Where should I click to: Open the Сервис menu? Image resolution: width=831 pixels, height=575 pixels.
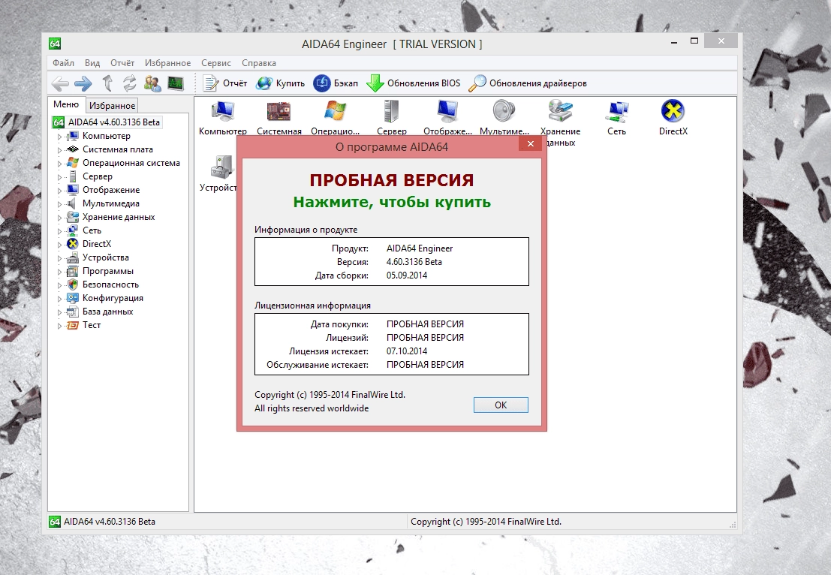click(x=215, y=63)
